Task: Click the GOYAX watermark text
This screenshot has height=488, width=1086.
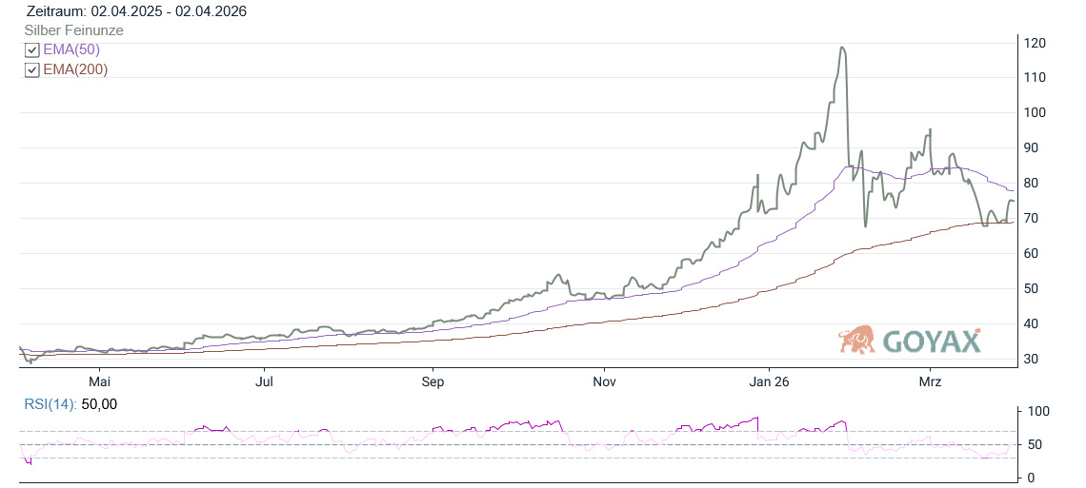Action: (x=931, y=342)
